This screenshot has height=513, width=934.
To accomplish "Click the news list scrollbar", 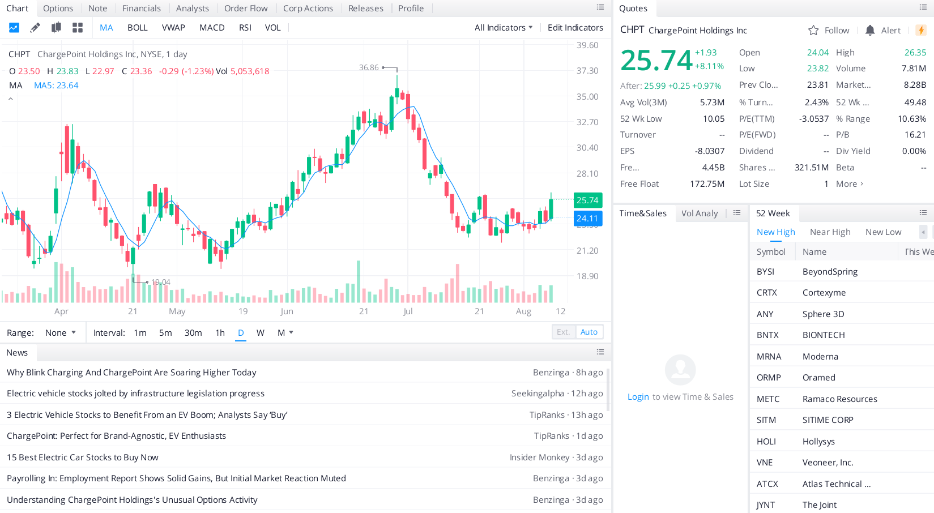I will 608,390.
